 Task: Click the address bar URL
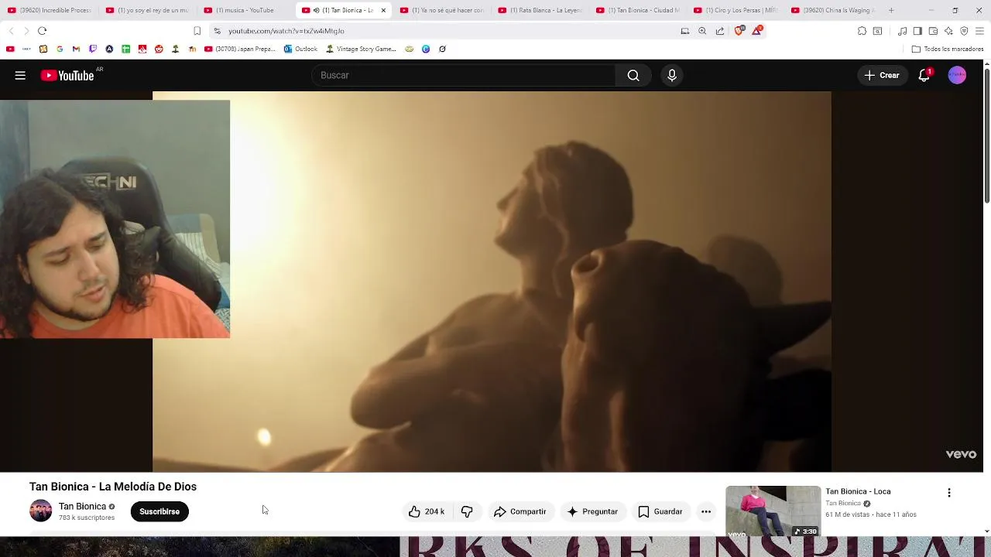286,31
